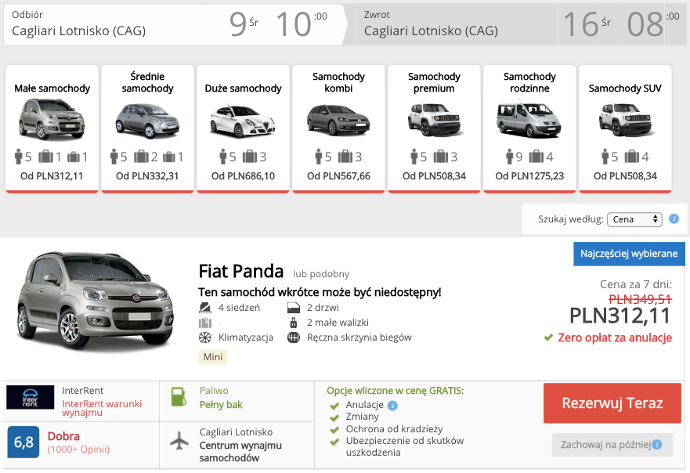
Task: Open InterRent warunki wynajmu link
Action: pos(102,408)
